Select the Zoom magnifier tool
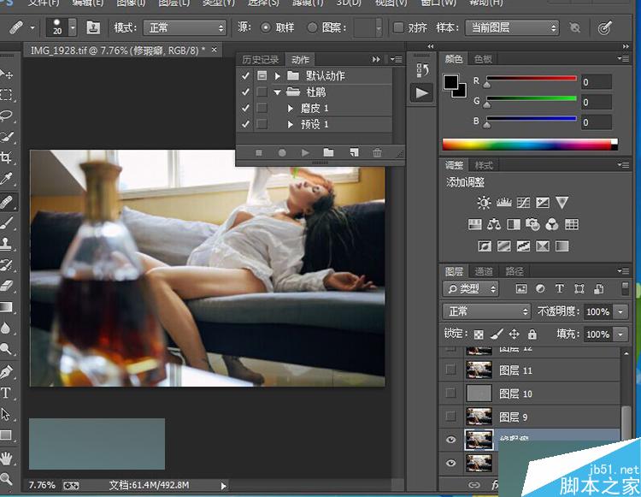641x497 pixels. click(x=7, y=478)
